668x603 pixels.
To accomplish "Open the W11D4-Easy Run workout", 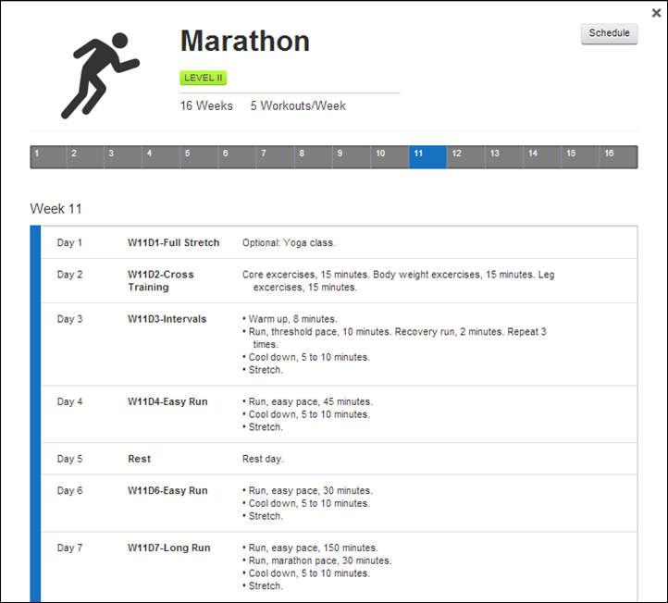I will coord(167,401).
